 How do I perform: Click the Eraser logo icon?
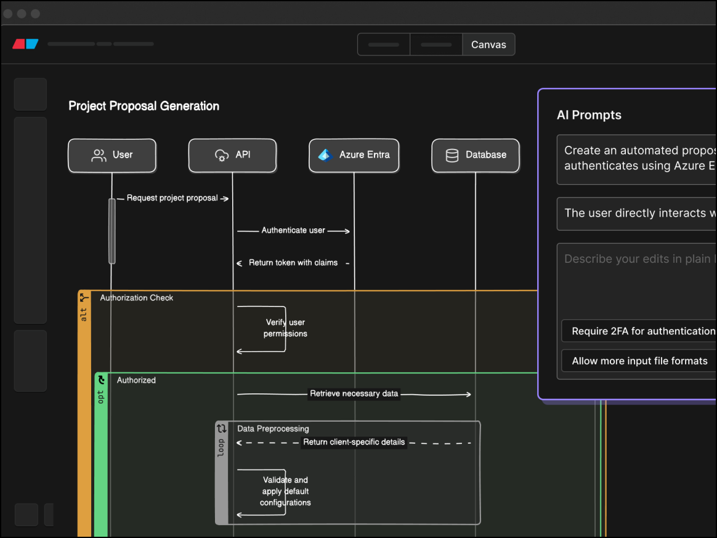(x=26, y=44)
